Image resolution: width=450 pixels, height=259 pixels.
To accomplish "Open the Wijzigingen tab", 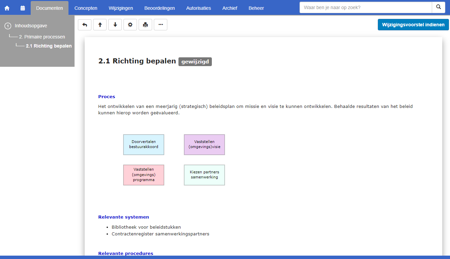I will tap(121, 8).
